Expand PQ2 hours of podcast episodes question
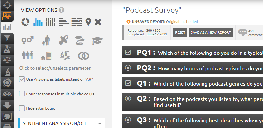The image size is (263, 128). click(193, 68)
